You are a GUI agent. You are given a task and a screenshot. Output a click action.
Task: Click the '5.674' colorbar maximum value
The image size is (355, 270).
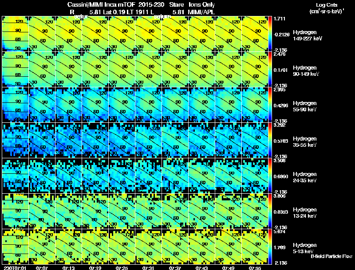(280, 231)
